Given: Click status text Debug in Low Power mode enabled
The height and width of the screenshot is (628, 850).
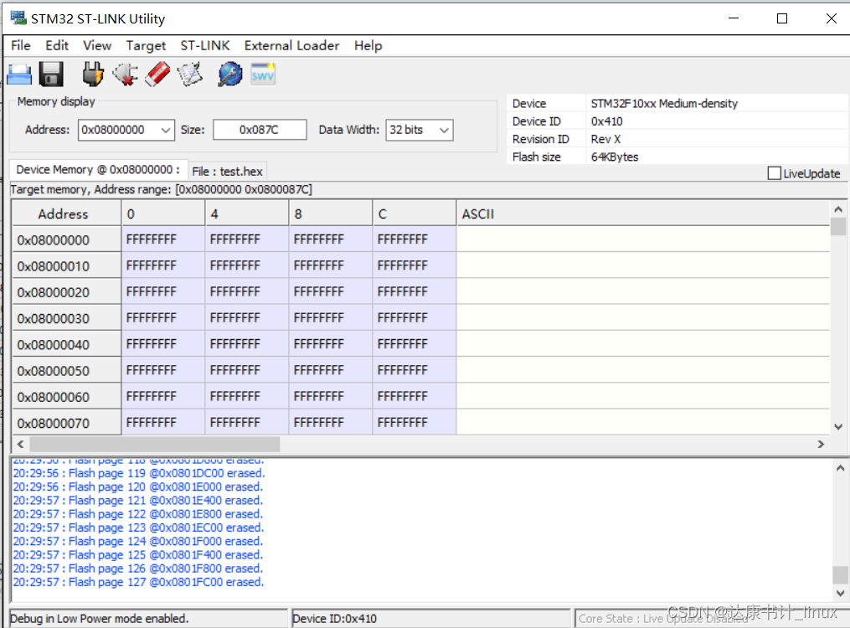Looking at the screenshot, I should point(99,618).
